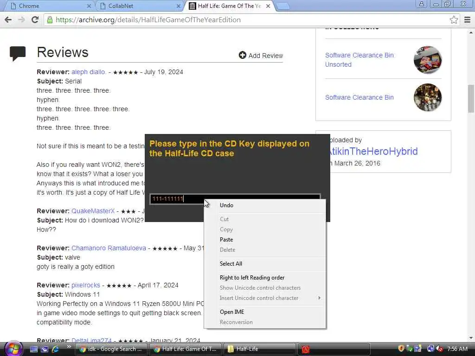This screenshot has height=356, width=475.
Task: Expand quick launch overflow chevron
Action: tap(69, 347)
